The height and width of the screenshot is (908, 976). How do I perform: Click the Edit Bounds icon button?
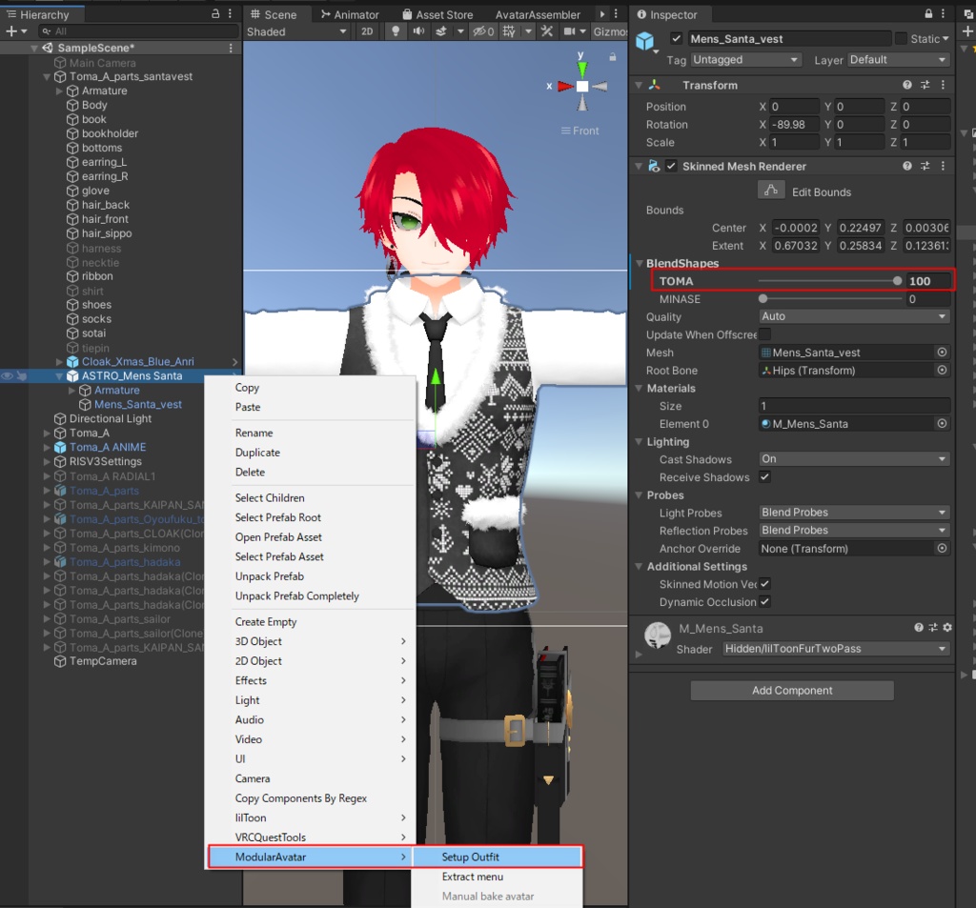[x=770, y=191]
